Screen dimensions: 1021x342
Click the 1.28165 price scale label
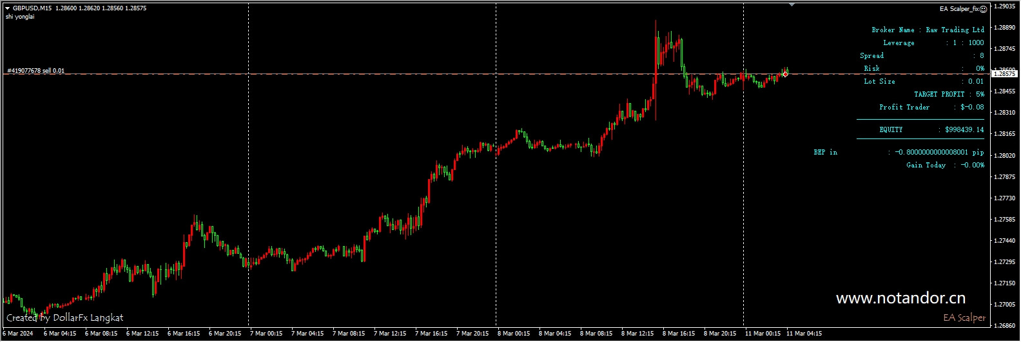[1006, 134]
